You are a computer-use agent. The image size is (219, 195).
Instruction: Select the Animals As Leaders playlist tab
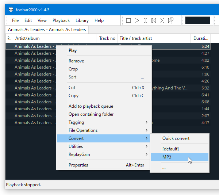(47, 30)
